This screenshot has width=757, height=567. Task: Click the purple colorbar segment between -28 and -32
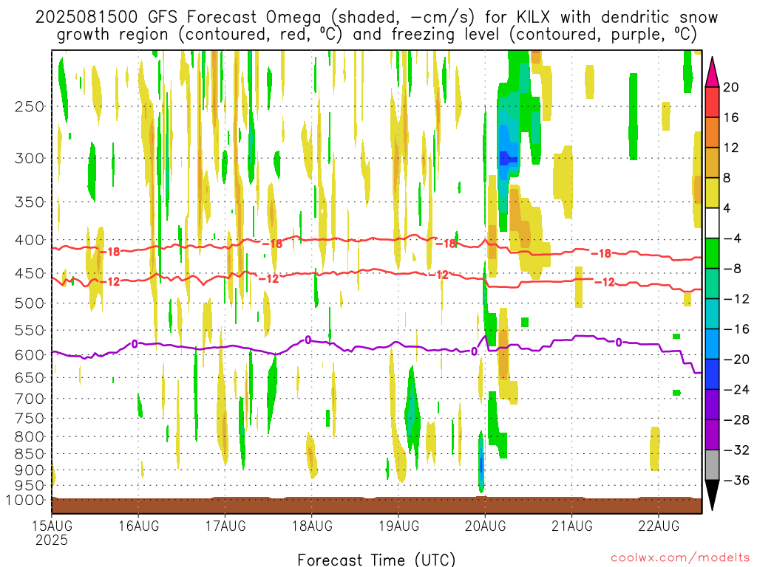712,435
